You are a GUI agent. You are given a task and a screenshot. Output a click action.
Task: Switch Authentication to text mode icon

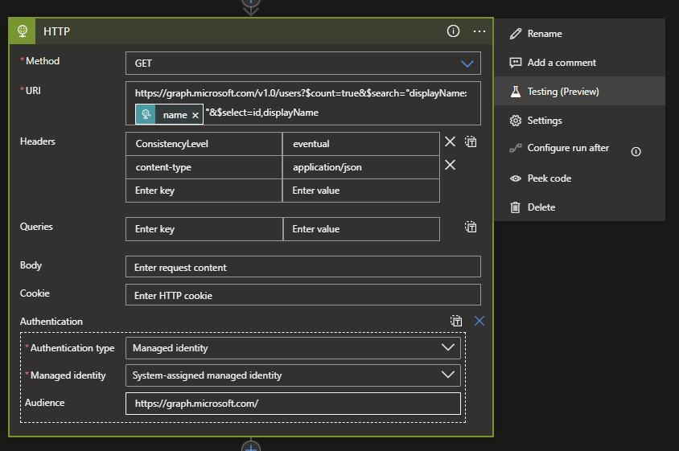pyautogui.click(x=456, y=321)
